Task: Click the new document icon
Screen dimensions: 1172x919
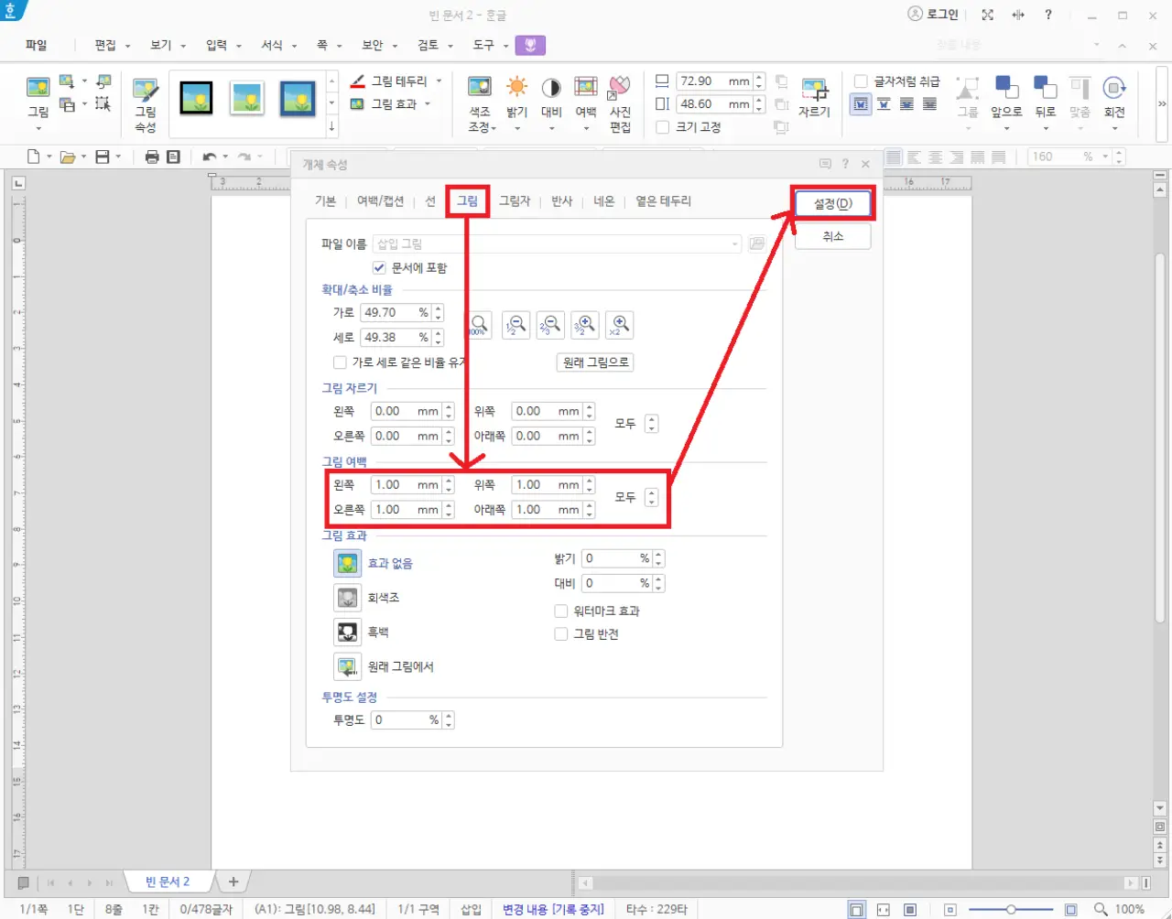Action: coord(33,157)
